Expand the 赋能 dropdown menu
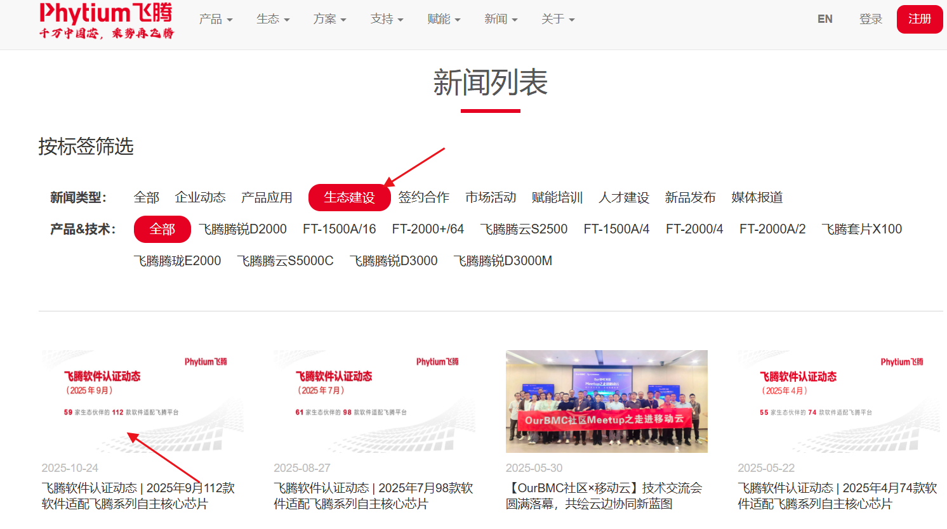947x529 pixels. (444, 19)
